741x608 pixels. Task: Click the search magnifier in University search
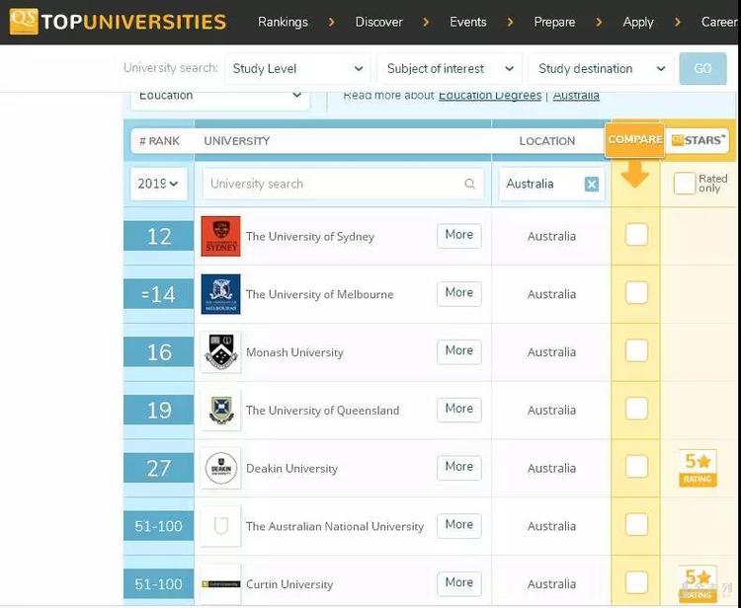(469, 185)
